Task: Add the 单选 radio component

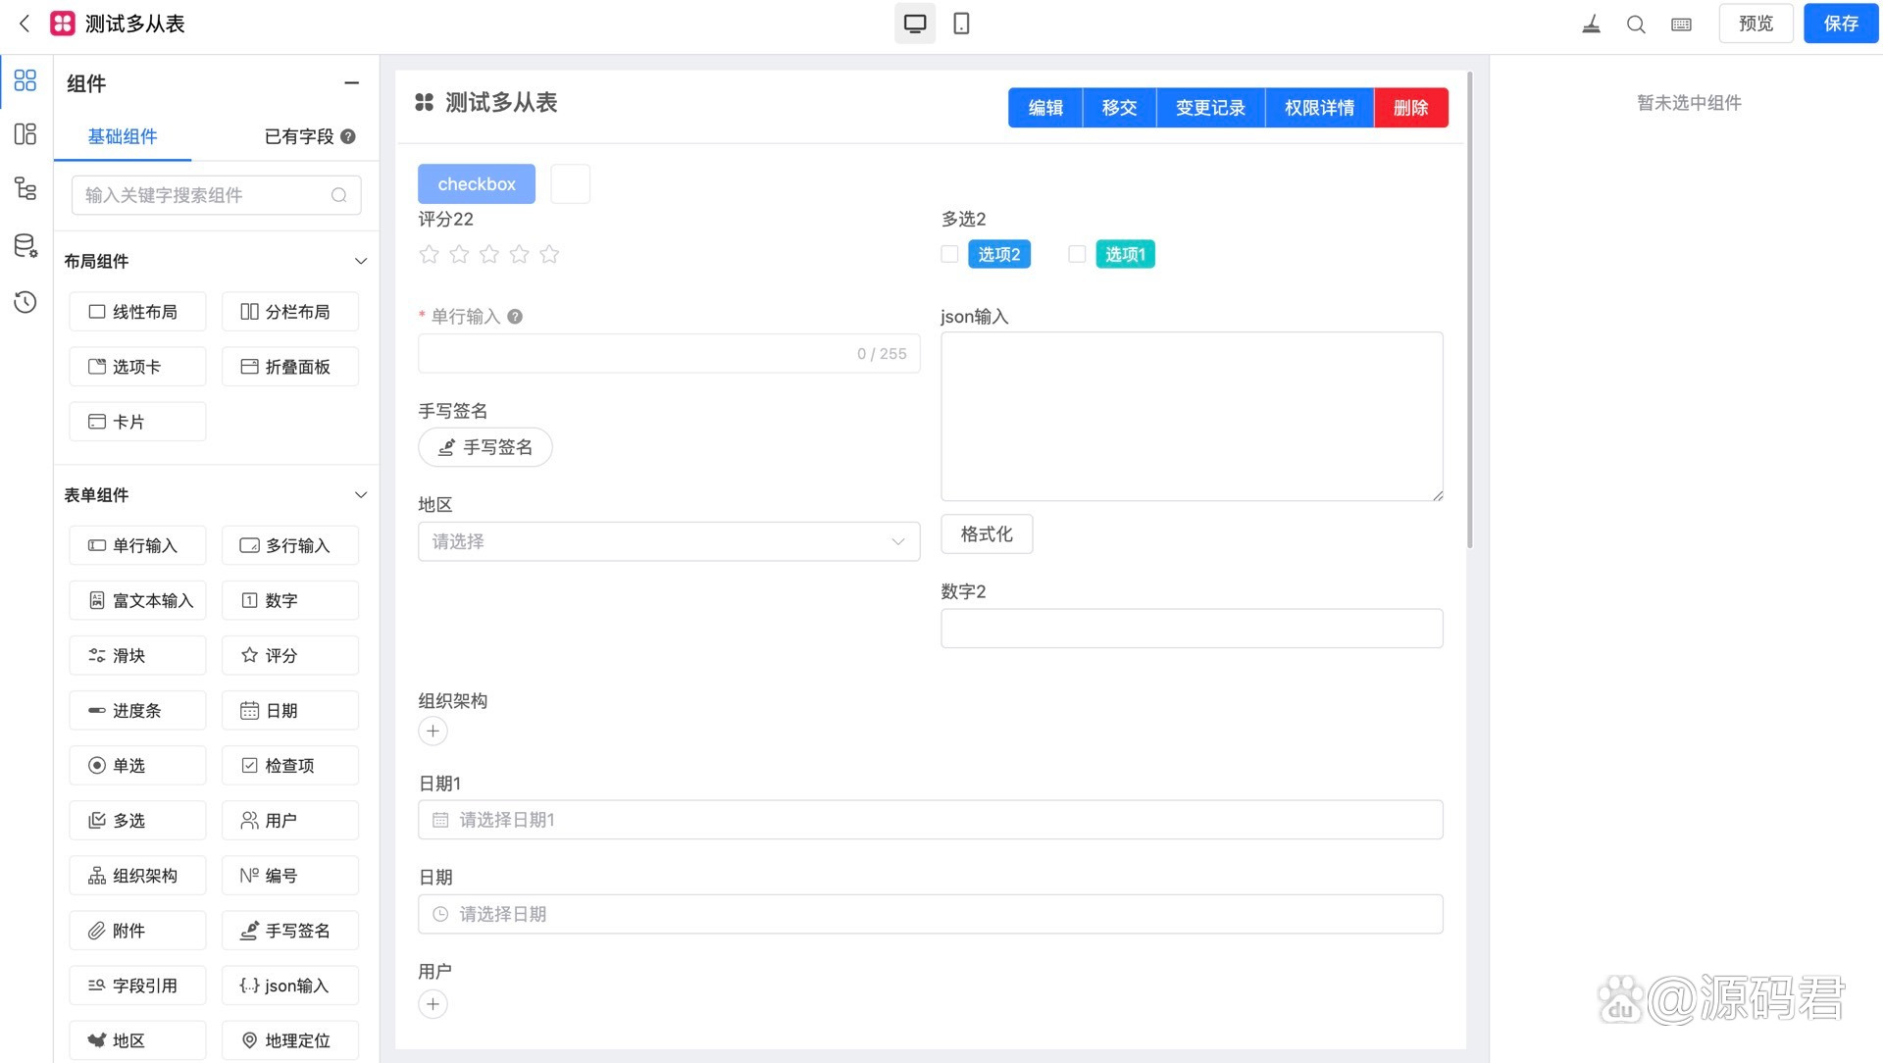Action: point(137,766)
